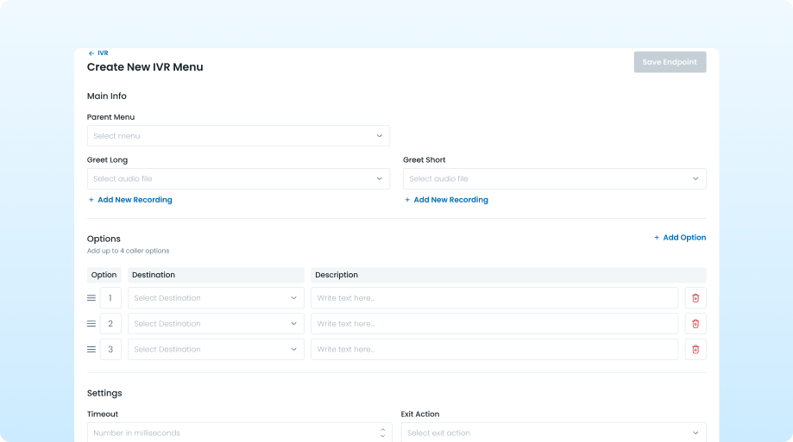Screen dimensions: 793x442
Task: Click the reorder handle for option 2
Action: [91, 324]
